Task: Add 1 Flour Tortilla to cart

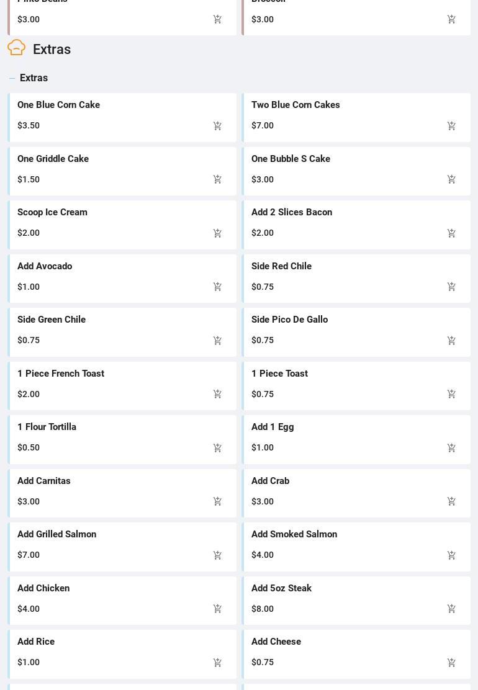Action: 217,448
